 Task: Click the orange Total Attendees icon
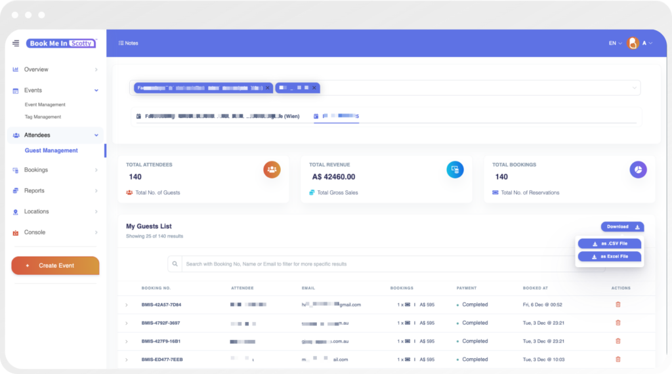(272, 169)
